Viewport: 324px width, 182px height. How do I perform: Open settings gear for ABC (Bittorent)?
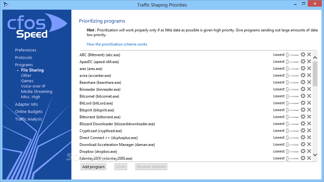303,55
